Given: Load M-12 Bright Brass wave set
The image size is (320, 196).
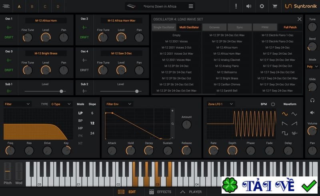Looking at the screenshot, I should [227, 78].
